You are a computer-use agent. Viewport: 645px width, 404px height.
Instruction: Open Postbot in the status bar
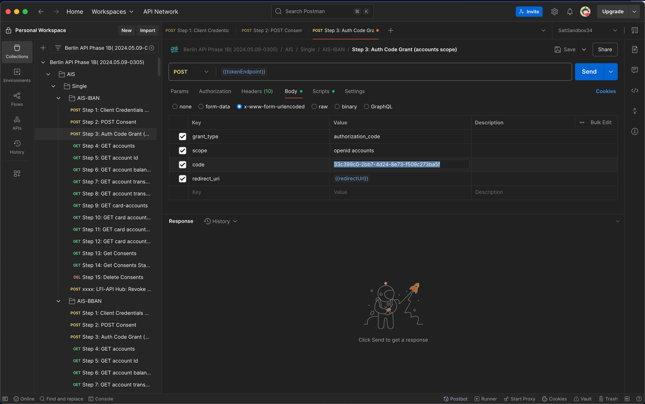click(x=456, y=399)
